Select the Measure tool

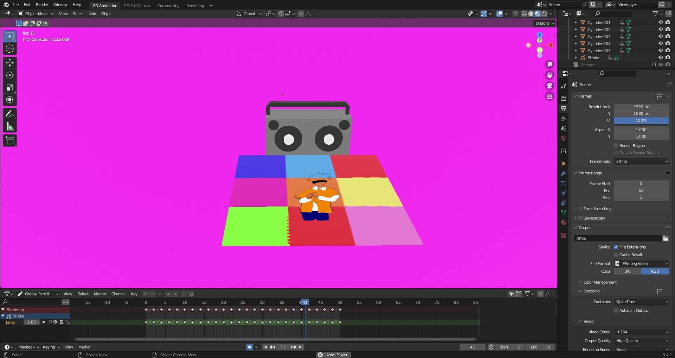tap(9, 125)
